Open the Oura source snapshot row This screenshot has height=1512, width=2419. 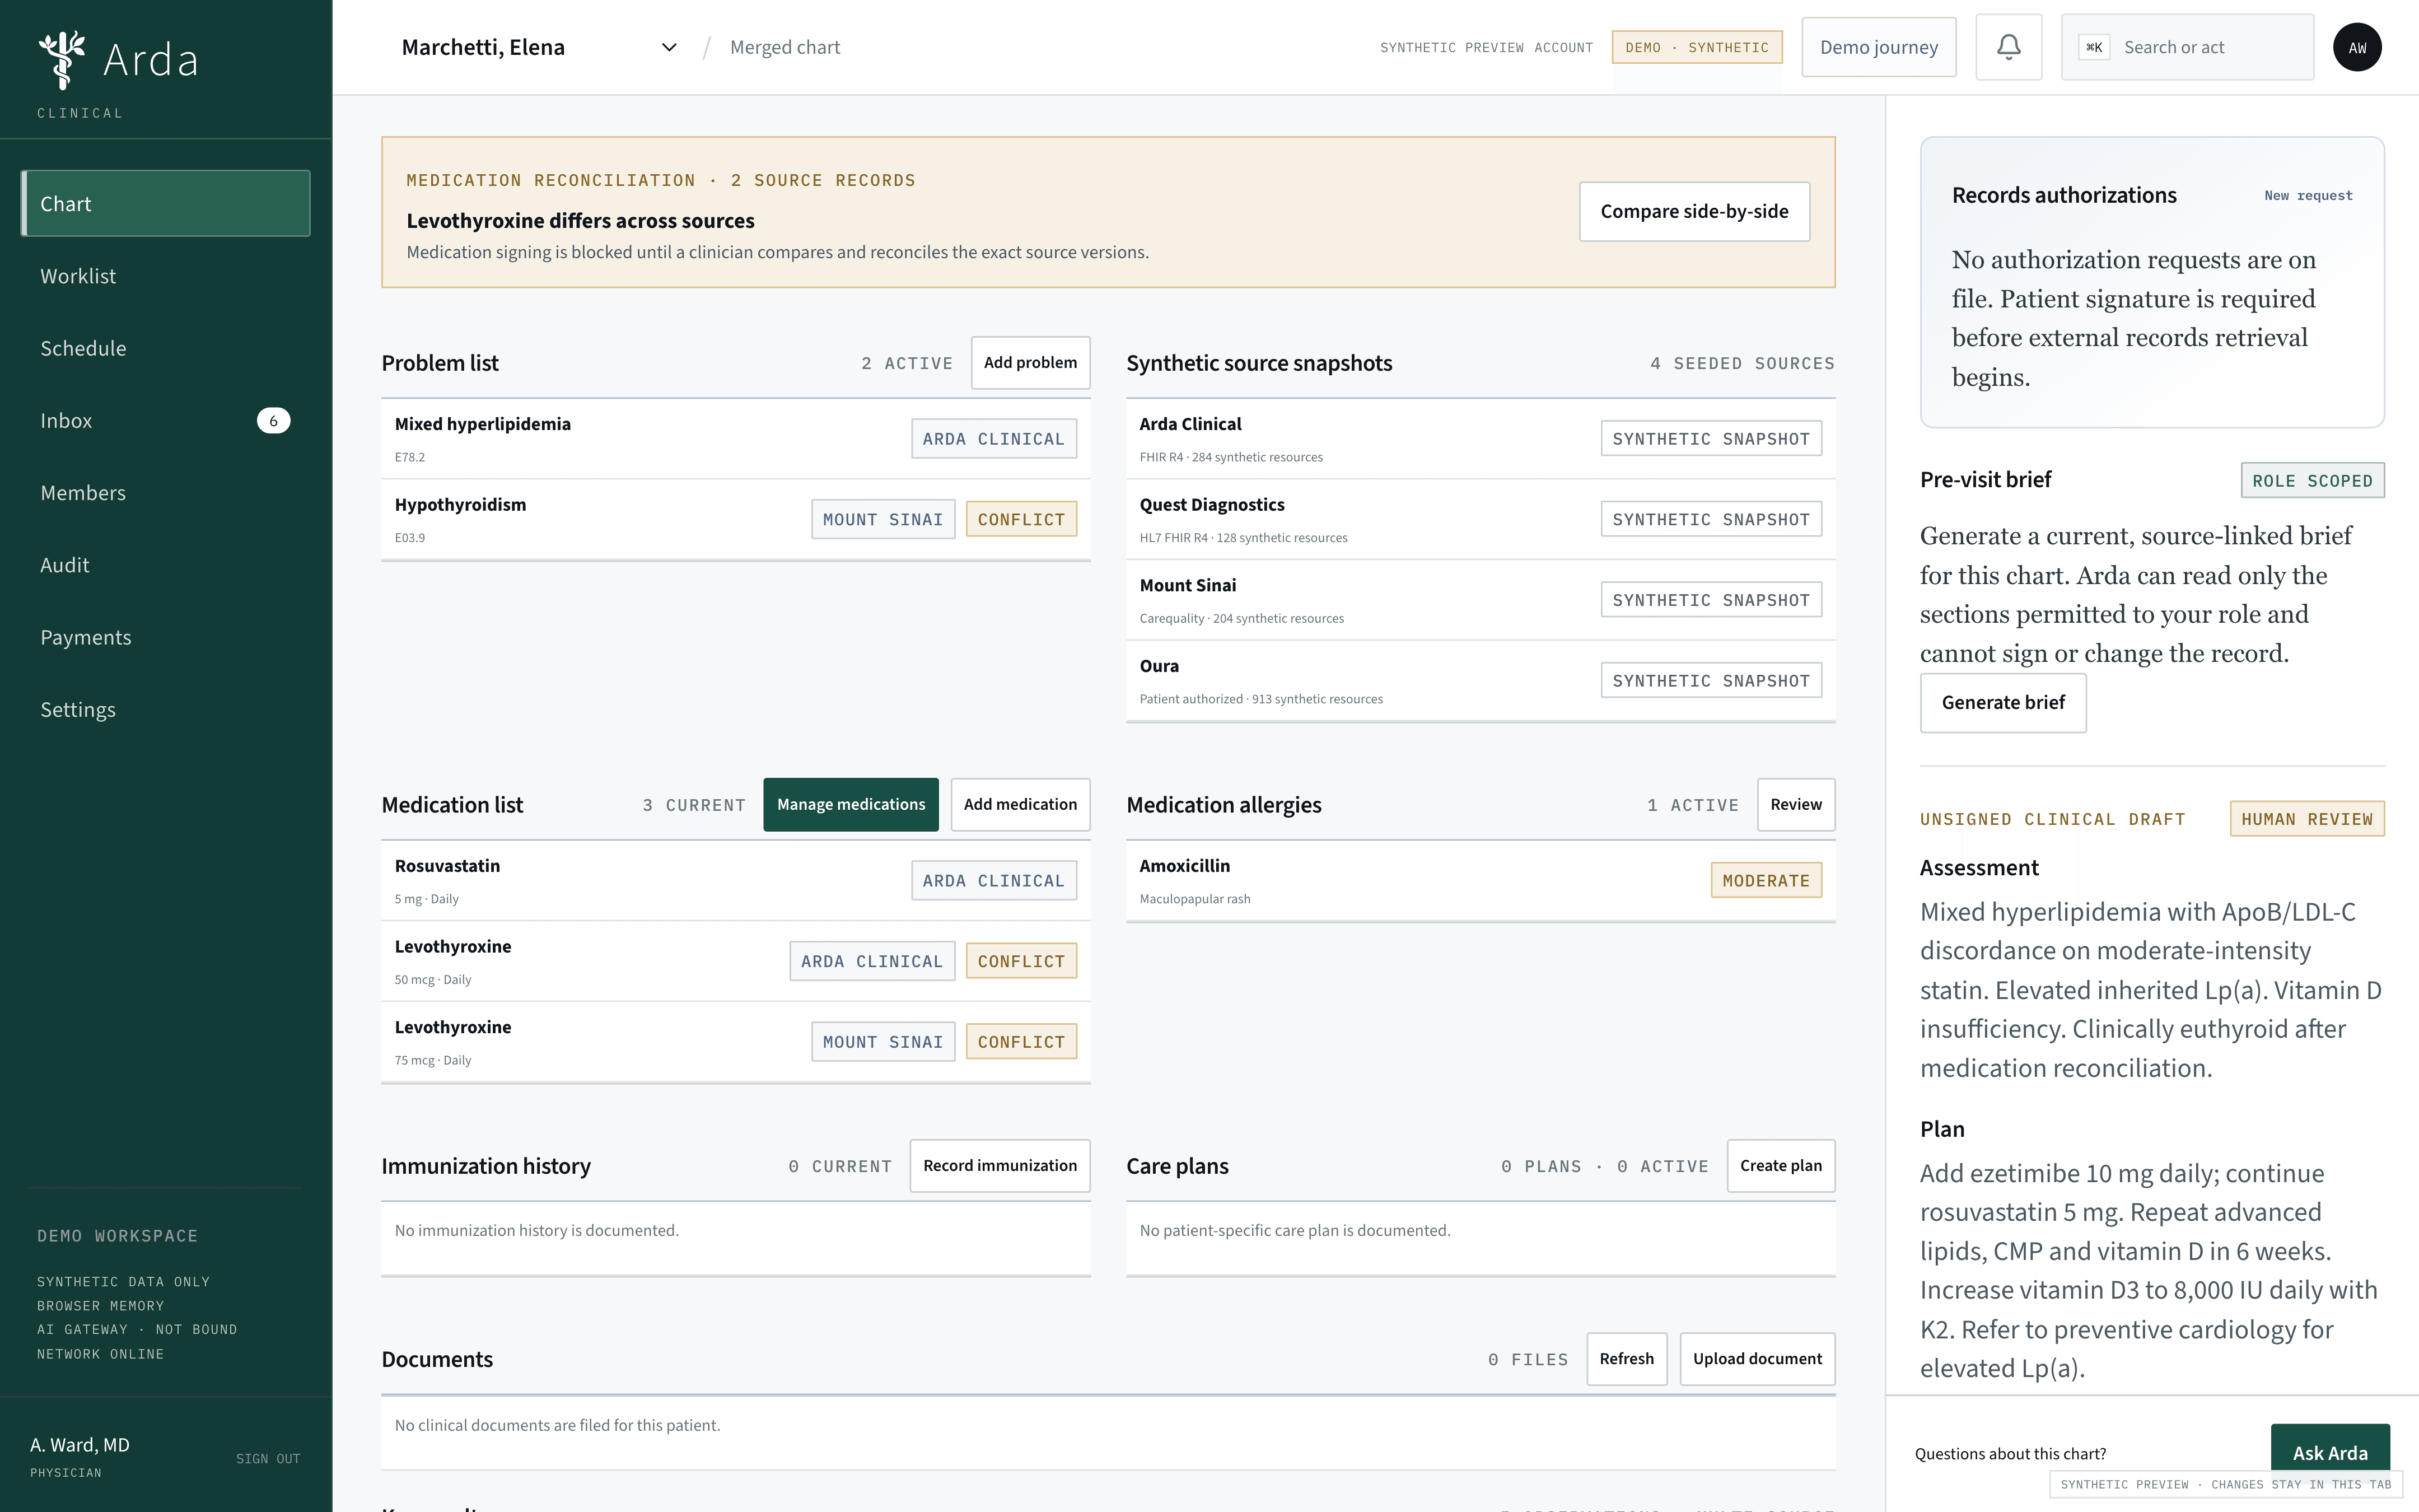pyautogui.click(x=1481, y=680)
